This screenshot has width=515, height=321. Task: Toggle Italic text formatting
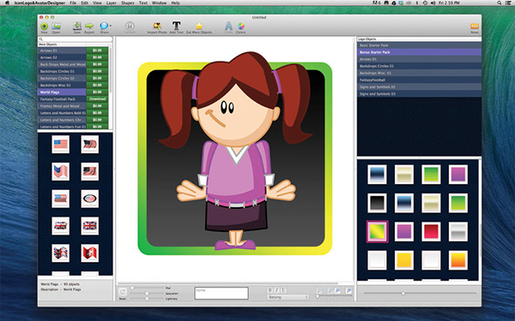tap(276, 290)
